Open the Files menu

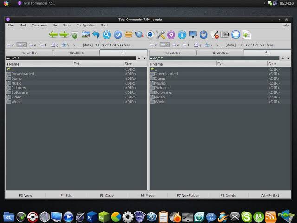tap(11, 25)
